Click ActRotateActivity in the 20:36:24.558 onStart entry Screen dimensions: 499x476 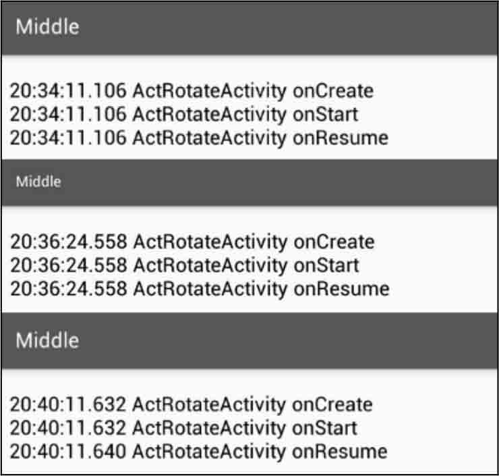(209, 265)
